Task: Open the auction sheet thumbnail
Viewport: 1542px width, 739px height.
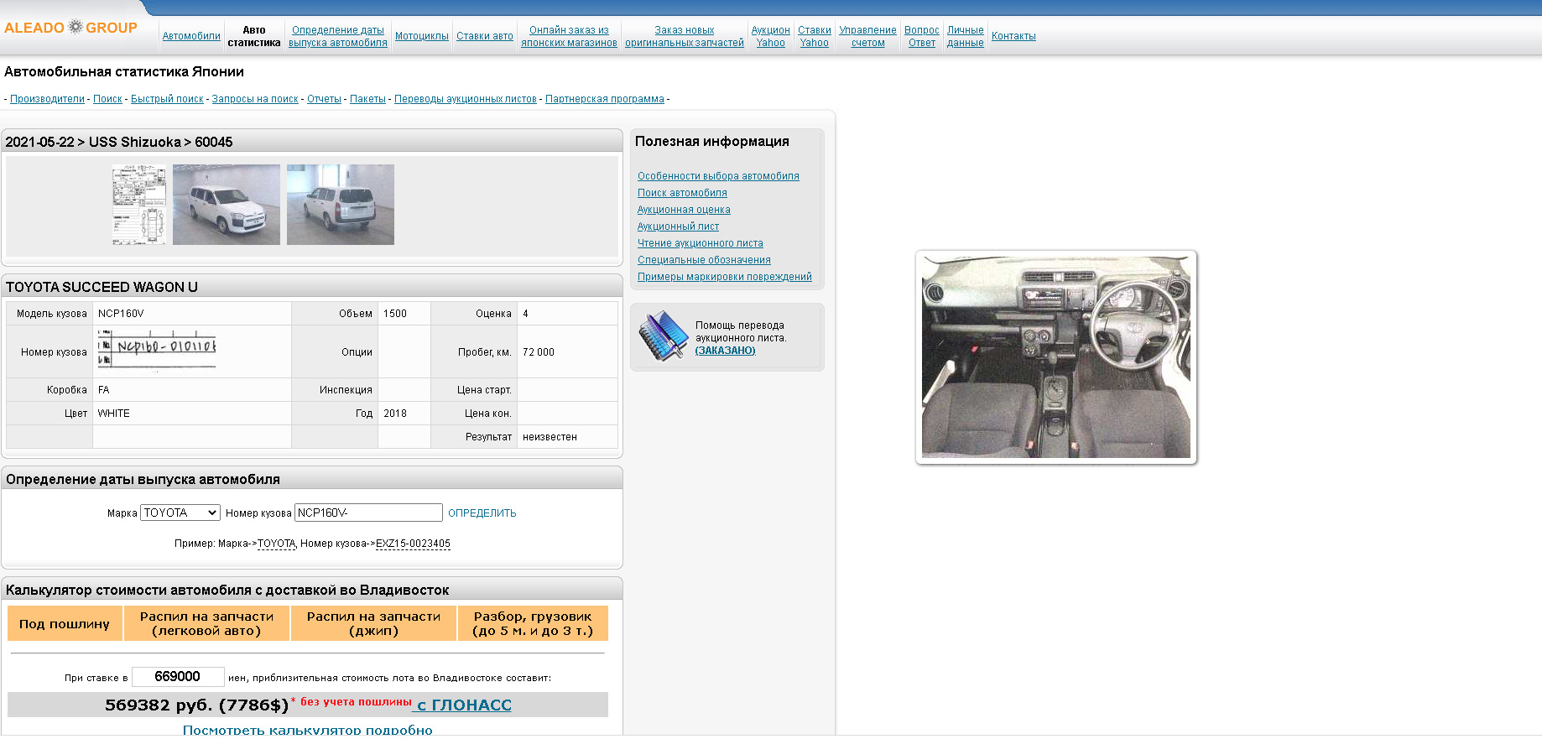Action: coord(139,205)
